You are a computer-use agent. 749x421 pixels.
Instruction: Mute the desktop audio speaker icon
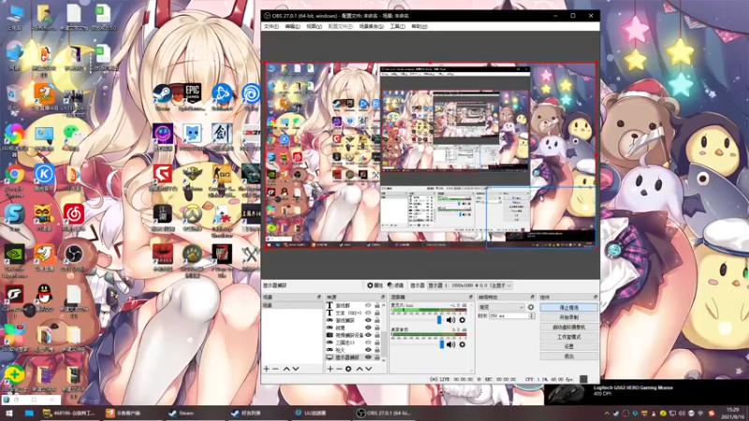coord(450,344)
